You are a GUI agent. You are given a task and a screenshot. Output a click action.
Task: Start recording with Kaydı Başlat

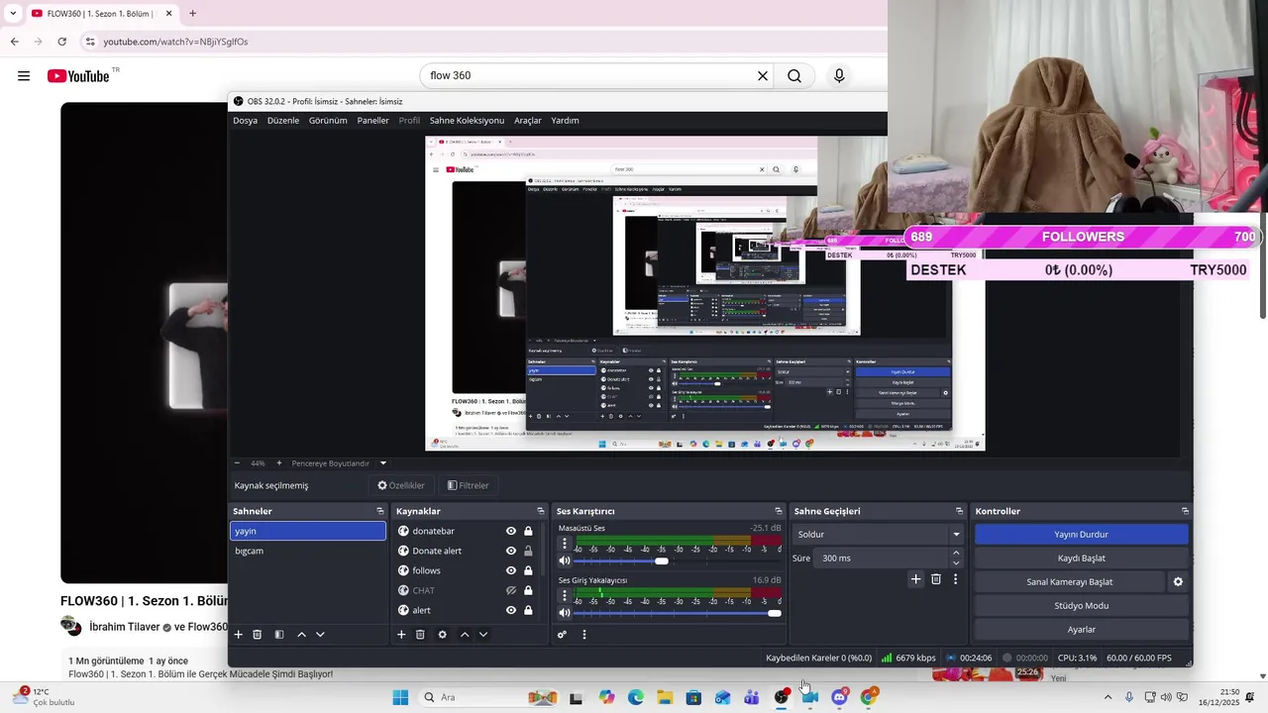tap(1081, 559)
